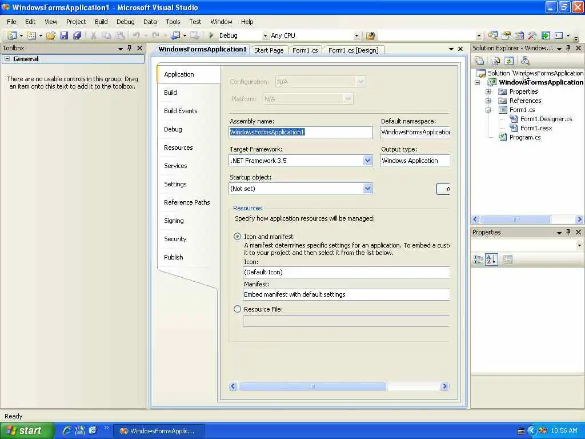Image resolution: width=585 pixels, height=439 pixels.
Task: Click the Start Debugging green play icon
Action: tap(211, 35)
